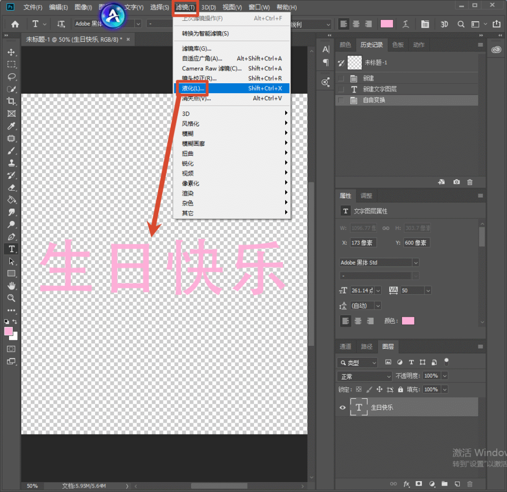The width and height of the screenshot is (507, 492).
Task: Select the Dodge tool
Action: click(x=11, y=224)
